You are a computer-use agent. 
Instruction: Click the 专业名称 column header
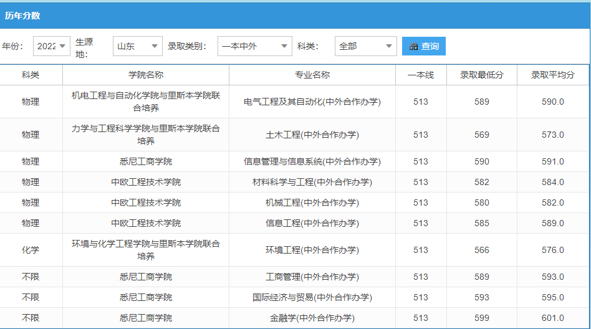[312, 75]
